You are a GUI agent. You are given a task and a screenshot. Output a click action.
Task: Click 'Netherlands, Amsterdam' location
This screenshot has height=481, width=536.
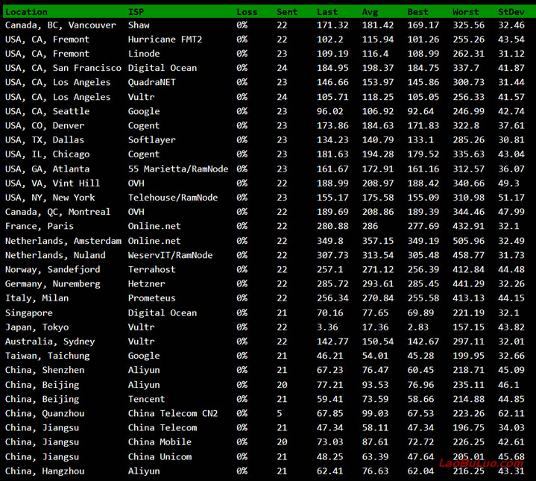[63, 241]
